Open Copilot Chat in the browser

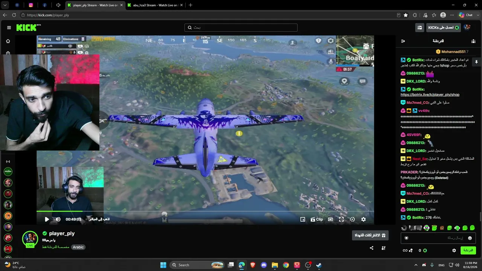click(x=465, y=15)
